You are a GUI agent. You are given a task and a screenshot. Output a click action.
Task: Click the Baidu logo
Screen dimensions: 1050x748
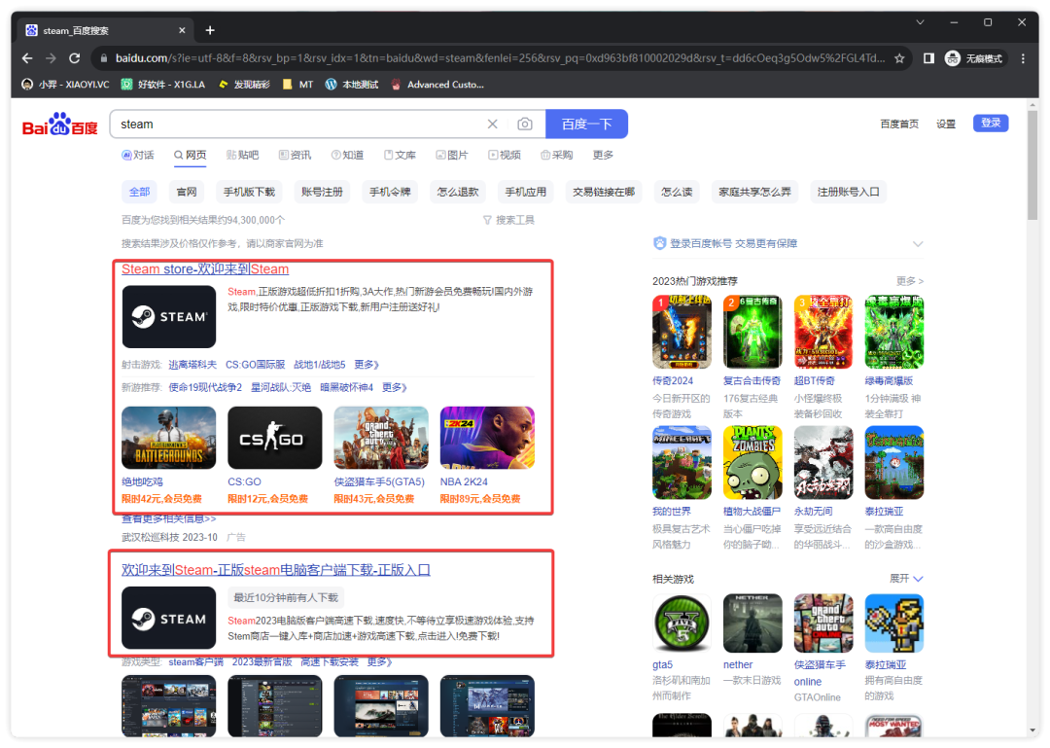(x=60, y=125)
